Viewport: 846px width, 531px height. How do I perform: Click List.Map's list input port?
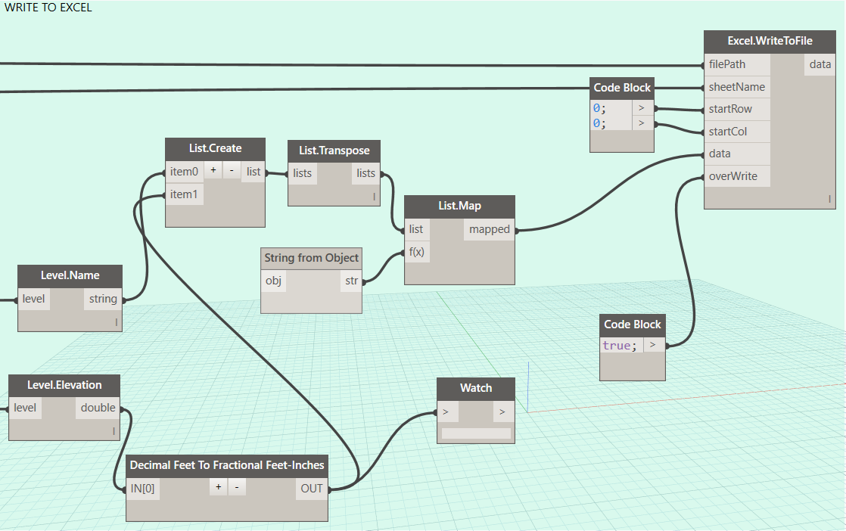(x=416, y=229)
